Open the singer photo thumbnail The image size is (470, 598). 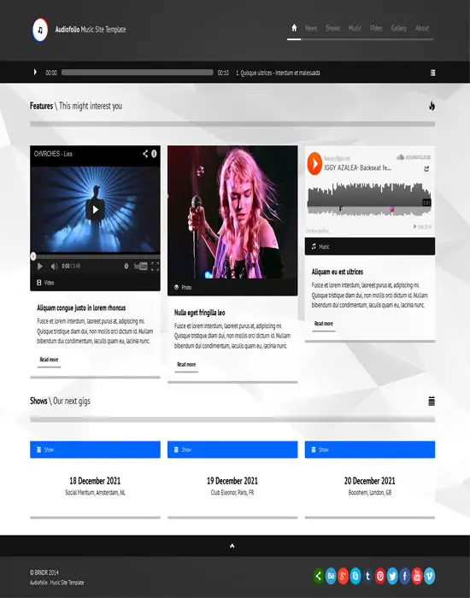tap(232, 212)
